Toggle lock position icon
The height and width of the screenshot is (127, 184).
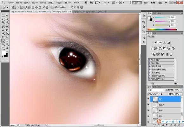point(159,94)
